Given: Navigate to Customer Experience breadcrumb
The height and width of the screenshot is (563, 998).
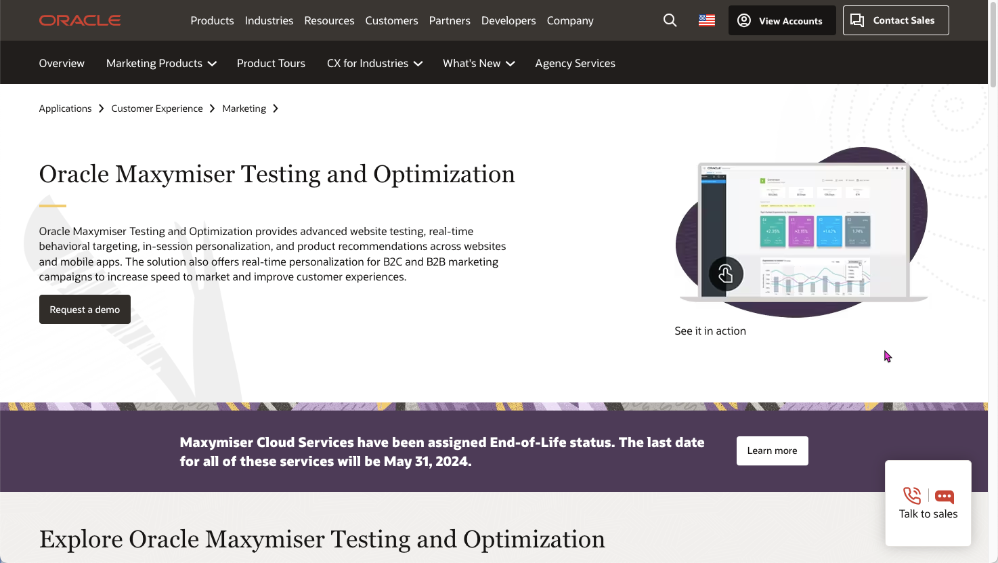Looking at the screenshot, I should click(x=157, y=108).
